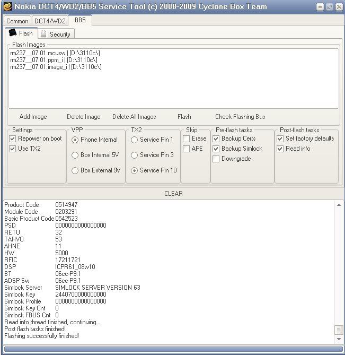Click DSP value ICPR61_08w10
The height and width of the screenshot is (355, 345).
[x=75, y=267]
